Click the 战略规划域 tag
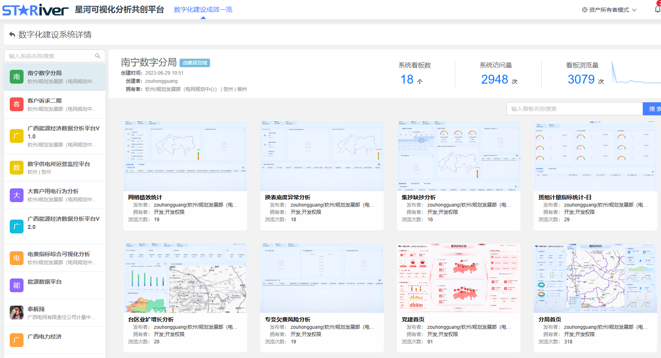The image size is (661, 358). (195, 63)
